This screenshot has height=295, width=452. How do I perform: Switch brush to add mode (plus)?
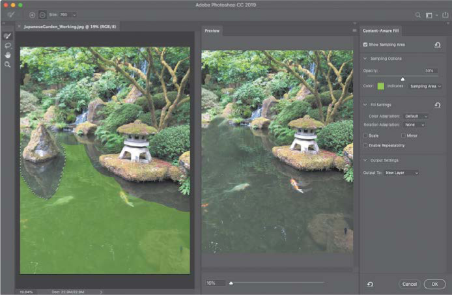pos(32,14)
